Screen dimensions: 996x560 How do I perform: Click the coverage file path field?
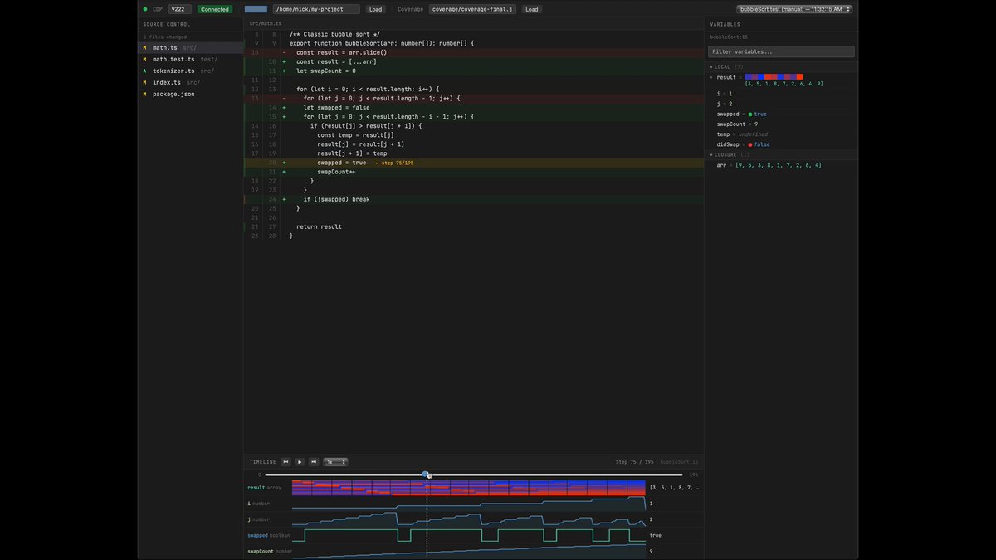473,9
